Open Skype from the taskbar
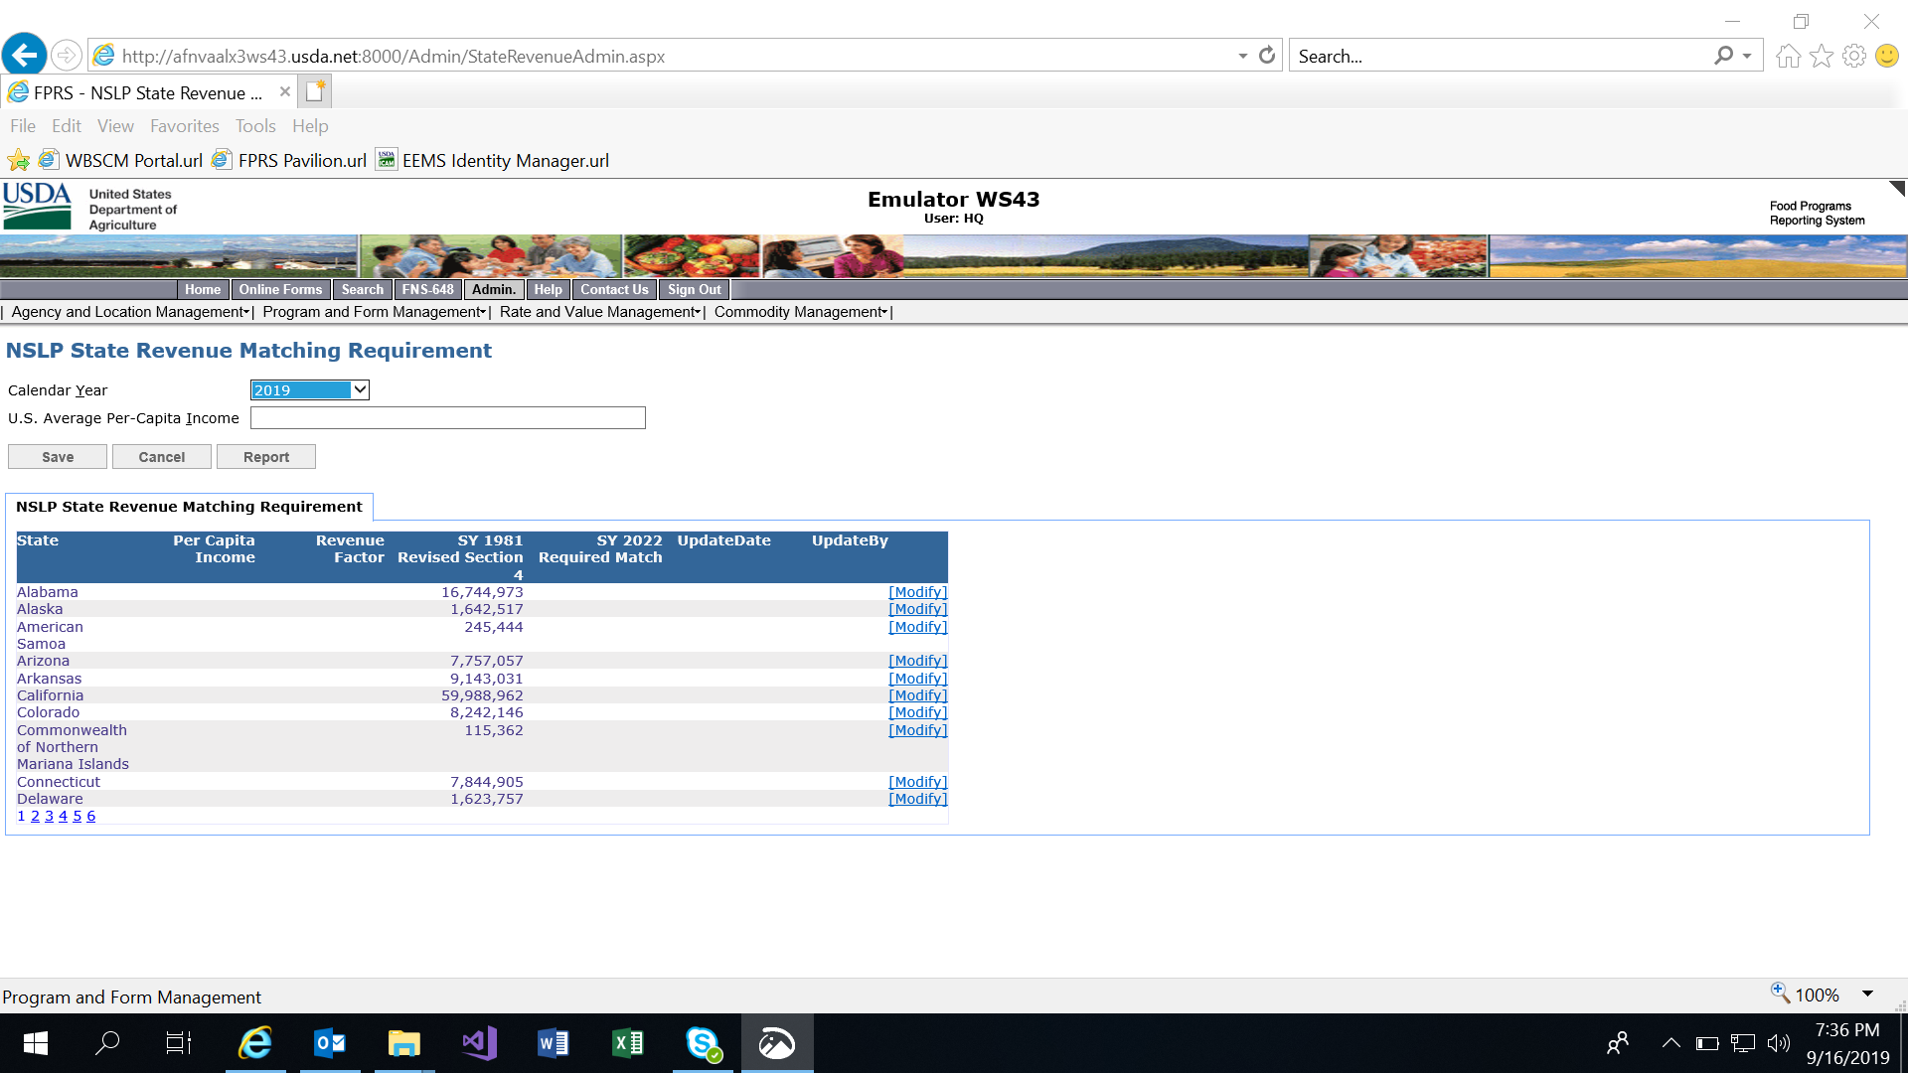Viewport: 1908px width, 1073px height. pyautogui.click(x=703, y=1043)
